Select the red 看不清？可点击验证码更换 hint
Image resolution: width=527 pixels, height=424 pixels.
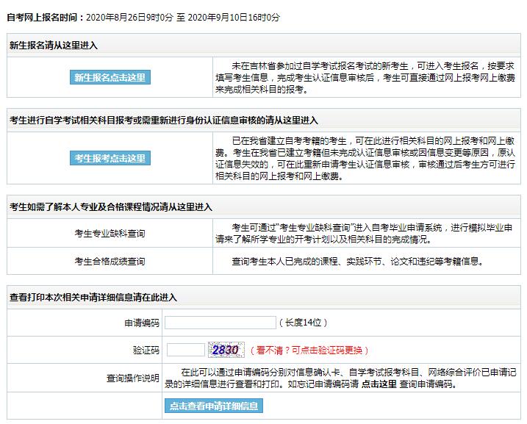(309, 351)
